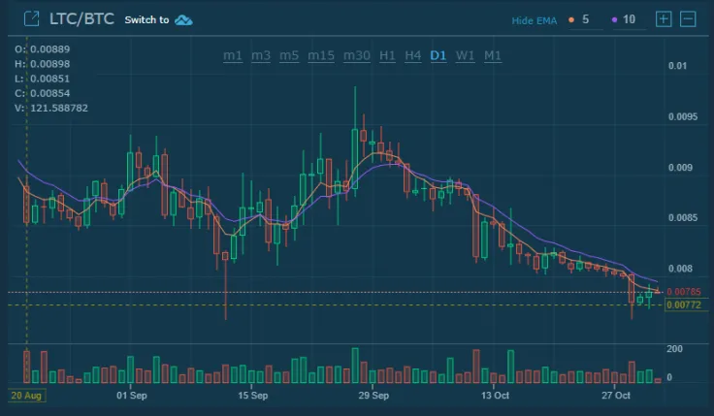This screenshot has height=416, width=714.
Task: Click the O: 0.00889 open value
Action: 43,49
